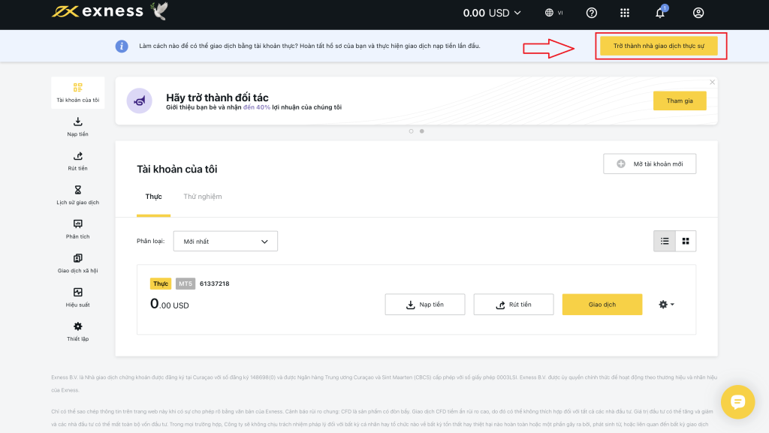Open the account gear settings dropdown
This screenshot has height=433, width=769.
667,305
